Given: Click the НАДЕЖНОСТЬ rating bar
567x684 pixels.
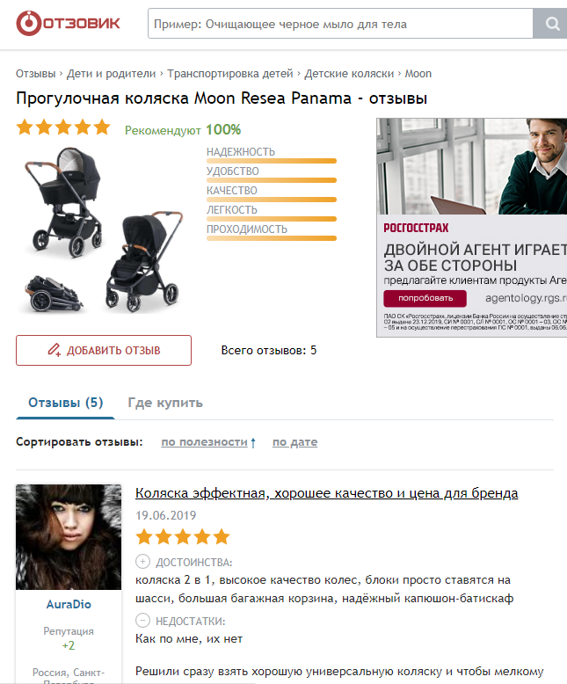Looking at the screenshot, I should click(x=272, y=161).
